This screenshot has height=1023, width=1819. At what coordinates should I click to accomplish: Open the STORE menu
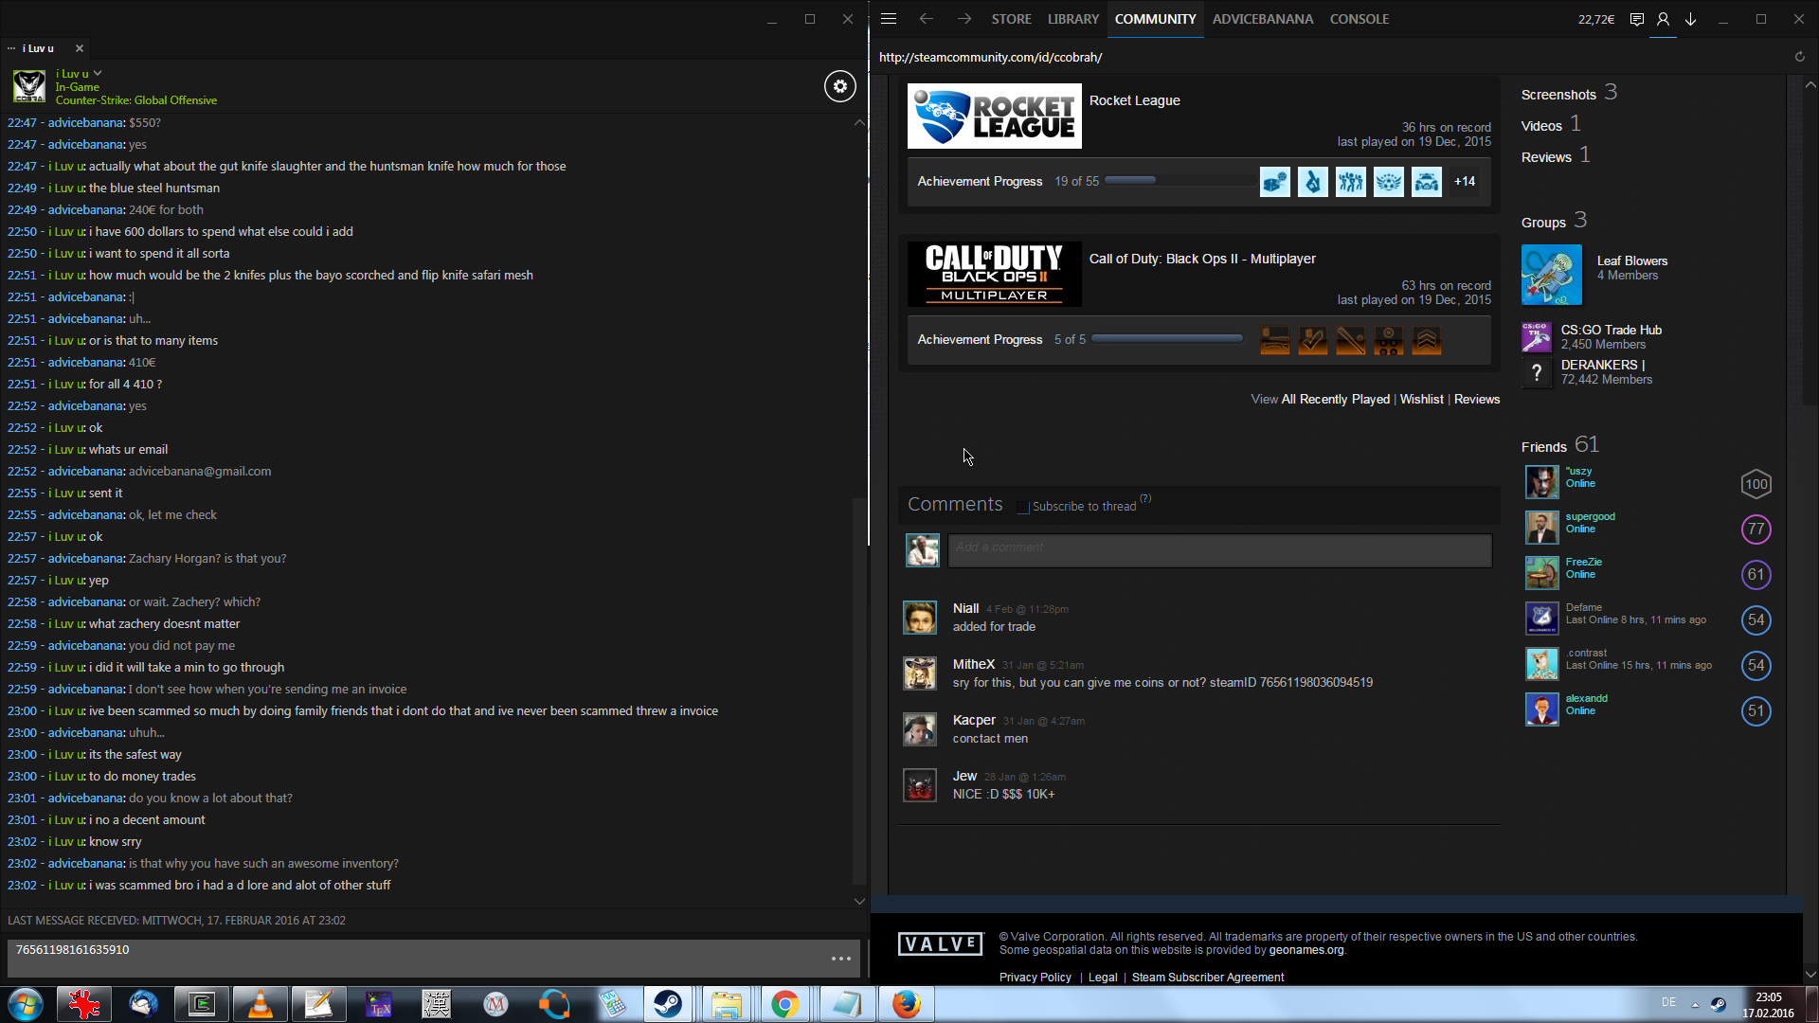[x=1011, y=19]
